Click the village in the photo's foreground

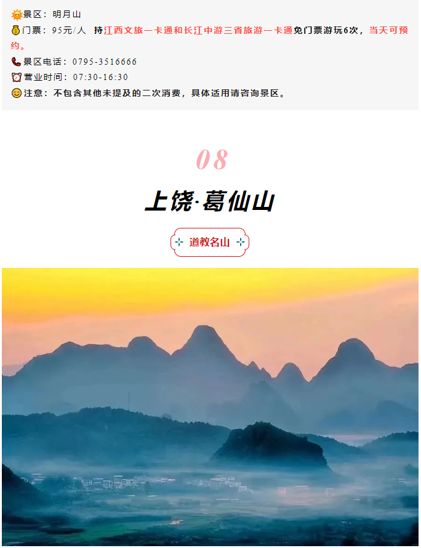[140, 483]
